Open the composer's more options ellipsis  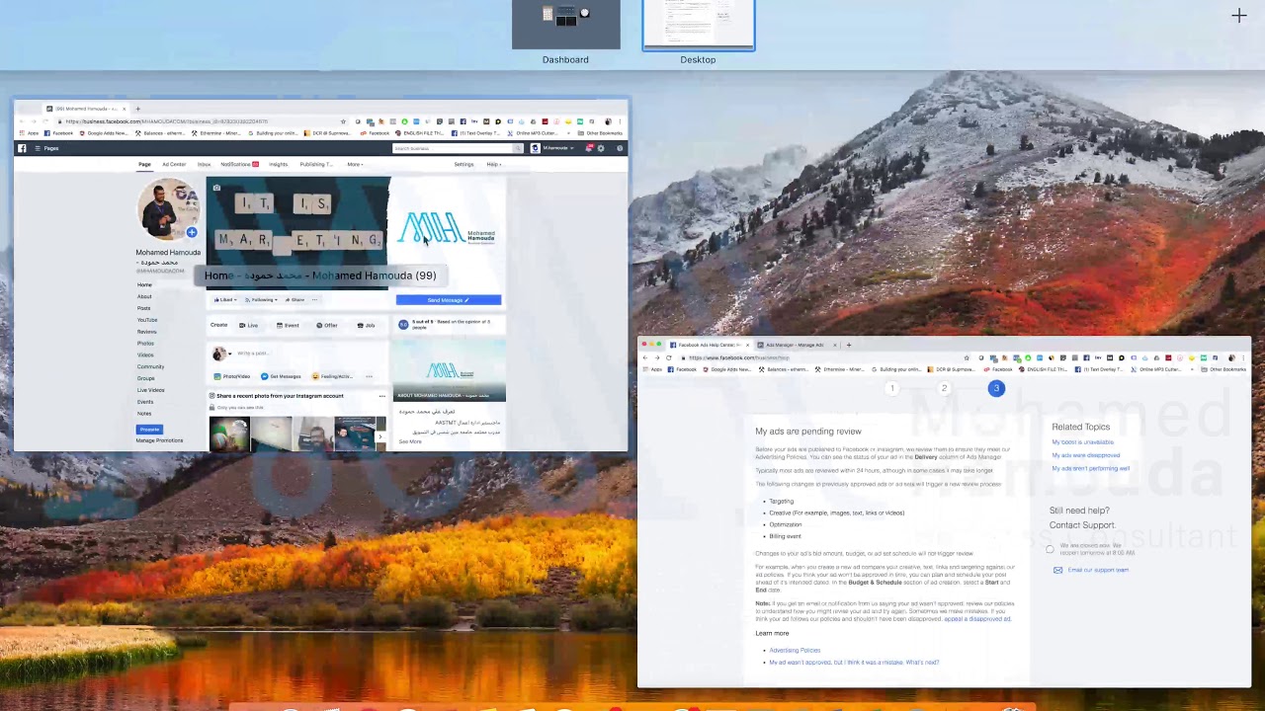click(369, 376)
